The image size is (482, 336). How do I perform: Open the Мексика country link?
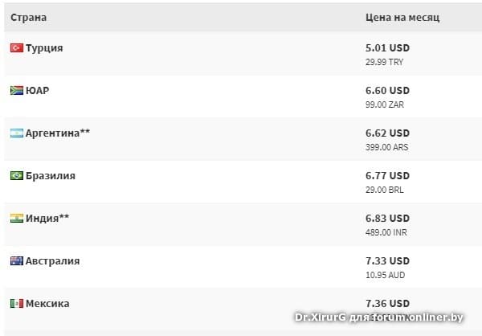click(x=47, y=303)
